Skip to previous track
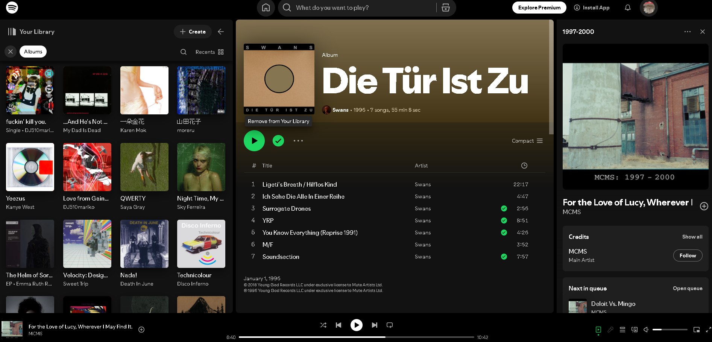 339,325
